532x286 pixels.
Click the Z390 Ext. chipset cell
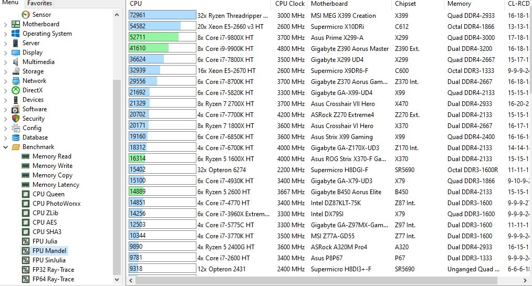tap(407, 48)
